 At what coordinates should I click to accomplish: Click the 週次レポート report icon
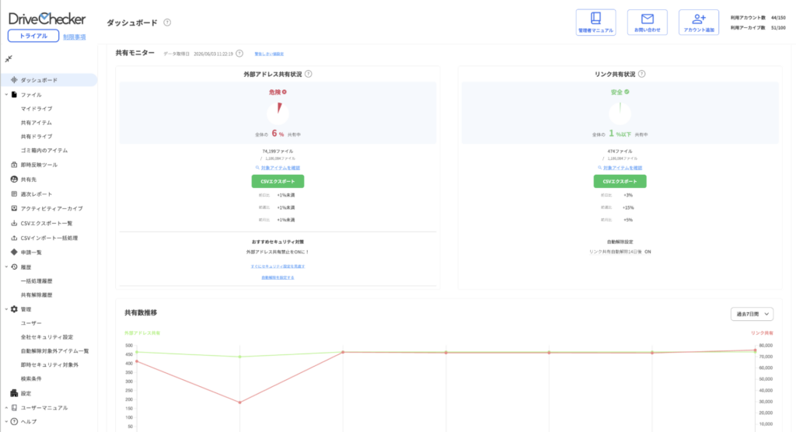14,194
